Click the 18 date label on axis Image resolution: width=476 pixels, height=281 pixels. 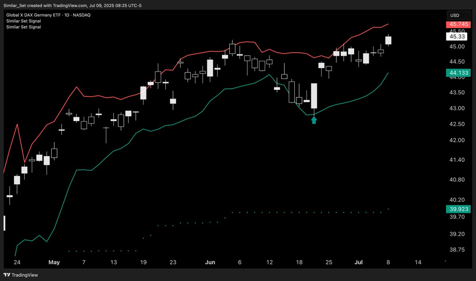click(x=299, y=262)
